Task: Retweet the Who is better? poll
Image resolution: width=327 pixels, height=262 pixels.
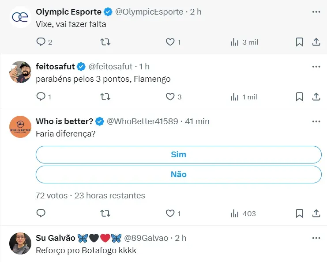Action: [x=105, y=213]
